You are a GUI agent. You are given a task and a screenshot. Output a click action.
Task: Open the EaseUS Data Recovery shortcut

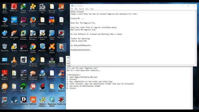(33, 35)
